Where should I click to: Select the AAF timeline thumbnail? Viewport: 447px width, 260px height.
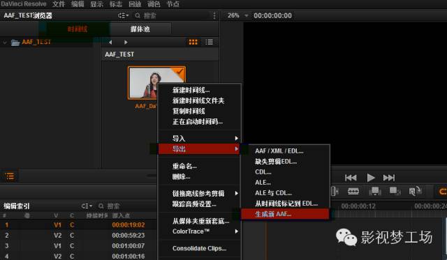click(x=156, y=83)
